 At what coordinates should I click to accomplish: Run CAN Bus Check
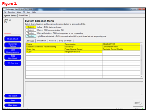[13, 57]
